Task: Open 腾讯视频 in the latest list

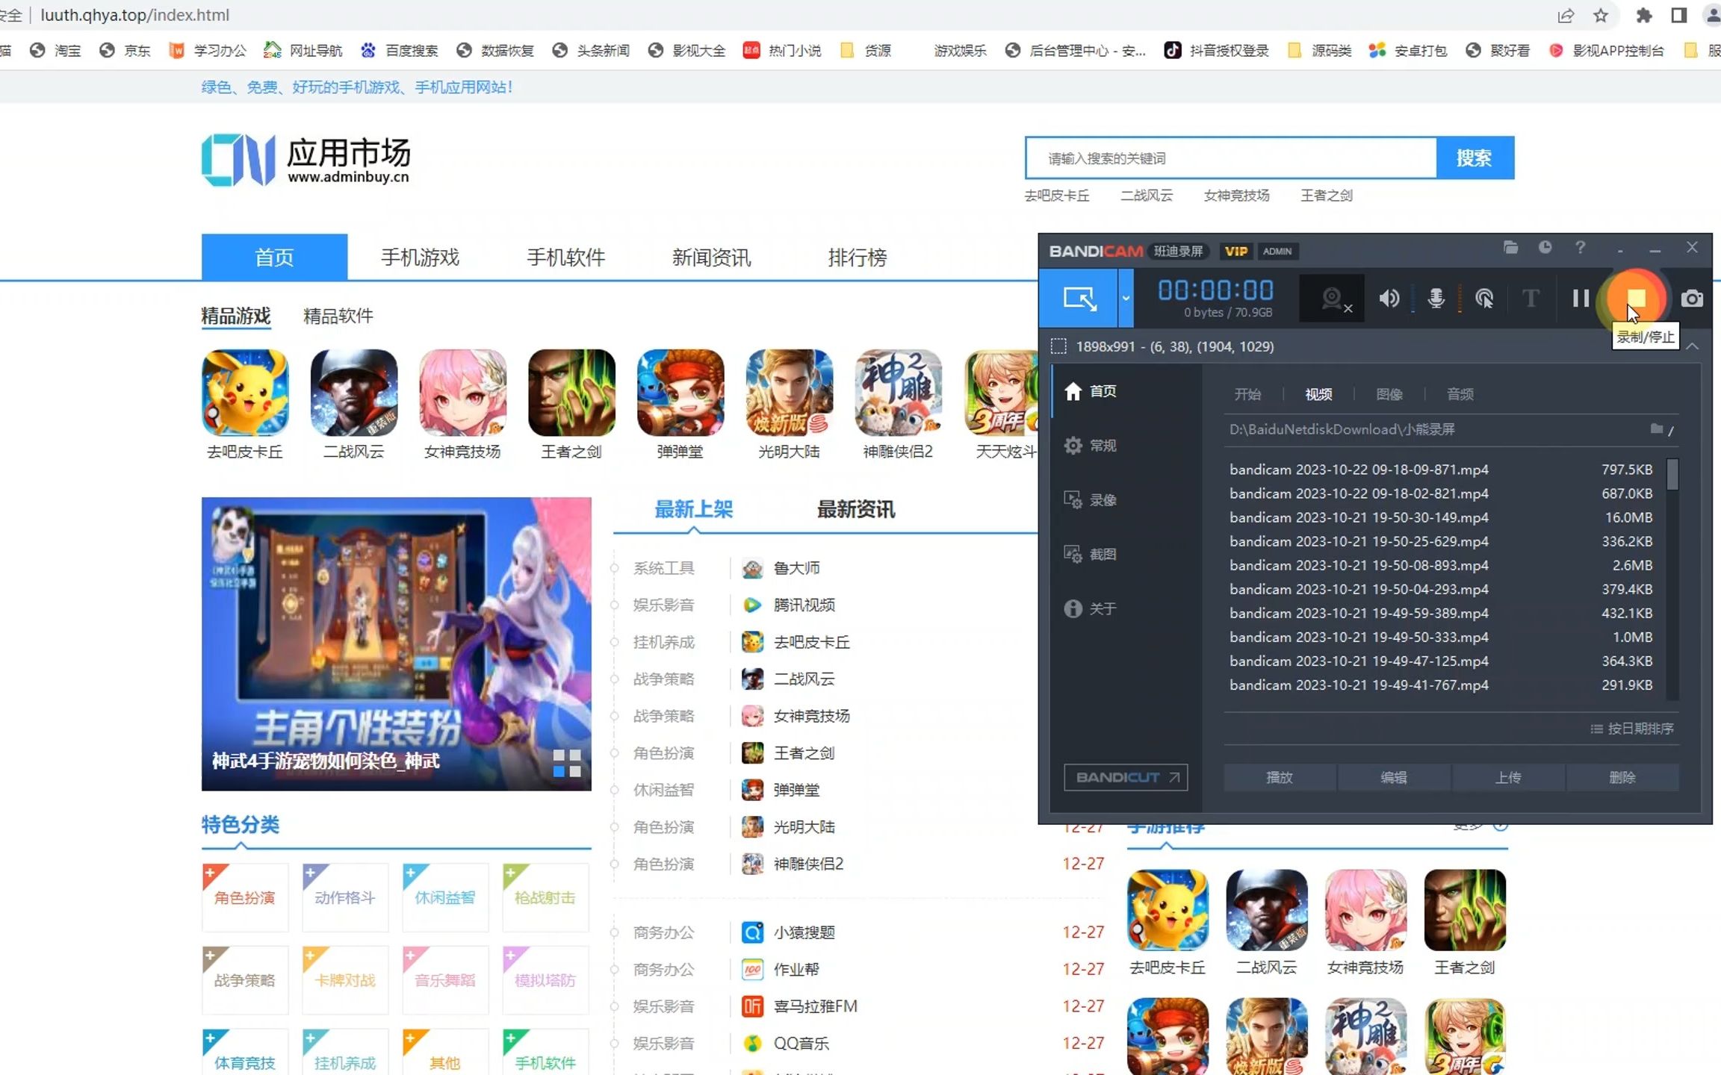Action: click(x=804, y=605)
